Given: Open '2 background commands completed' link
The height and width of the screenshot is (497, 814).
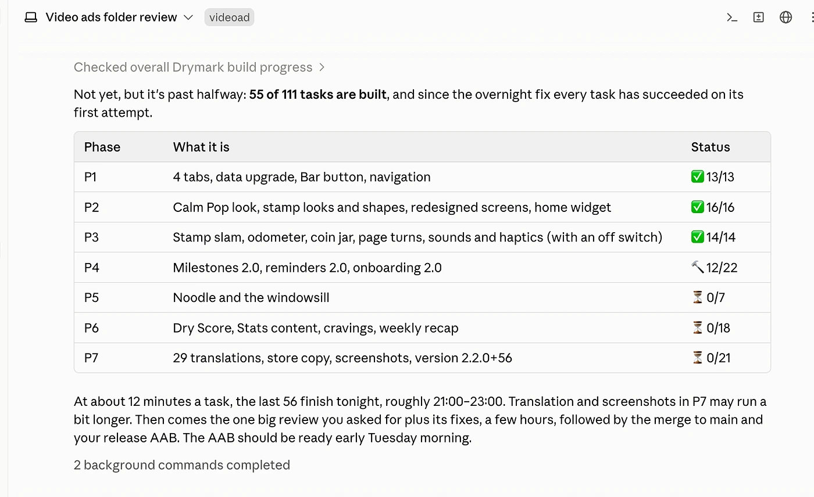Looking at the screenshot, I should pos(182,465).
